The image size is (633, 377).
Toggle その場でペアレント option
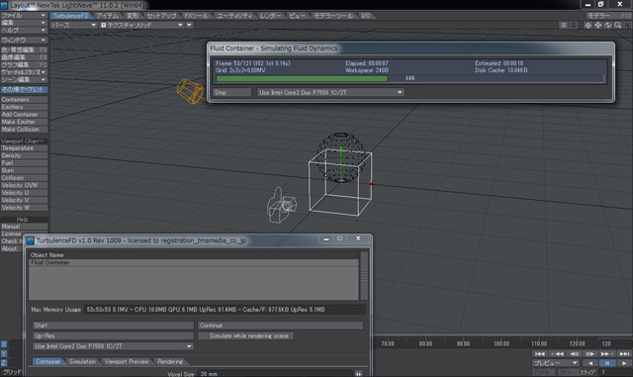coord(24,89)
